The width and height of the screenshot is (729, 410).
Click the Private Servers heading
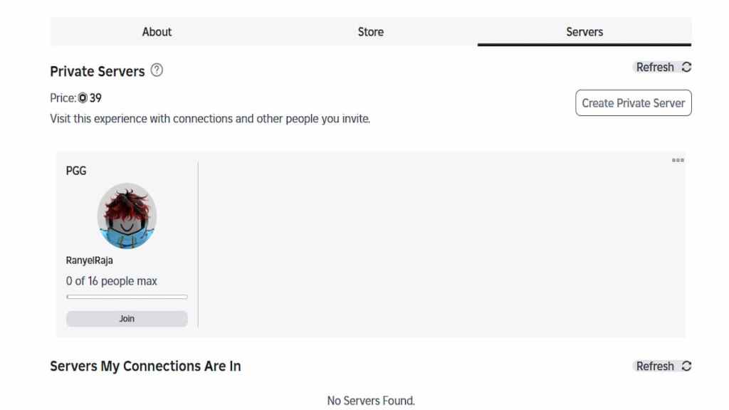tap(98, 71)
